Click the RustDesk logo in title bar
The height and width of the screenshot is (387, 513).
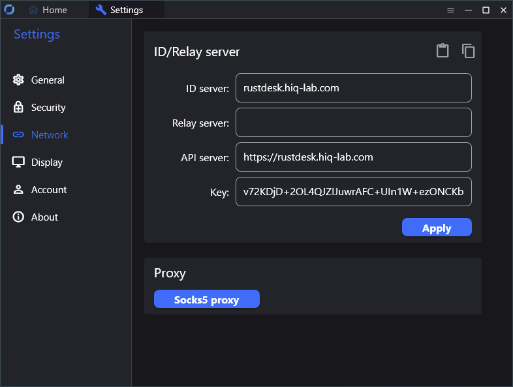(x=9, y=10)
